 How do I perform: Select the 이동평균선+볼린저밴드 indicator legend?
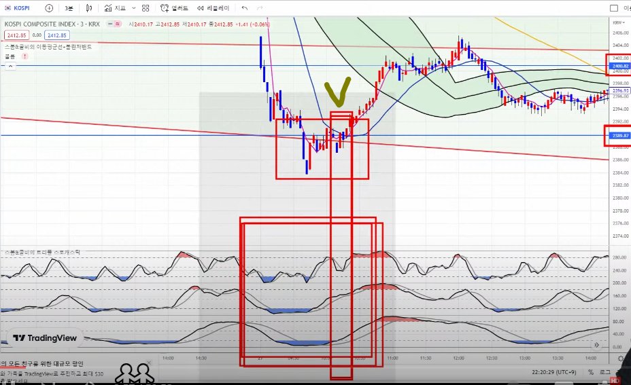48,47
